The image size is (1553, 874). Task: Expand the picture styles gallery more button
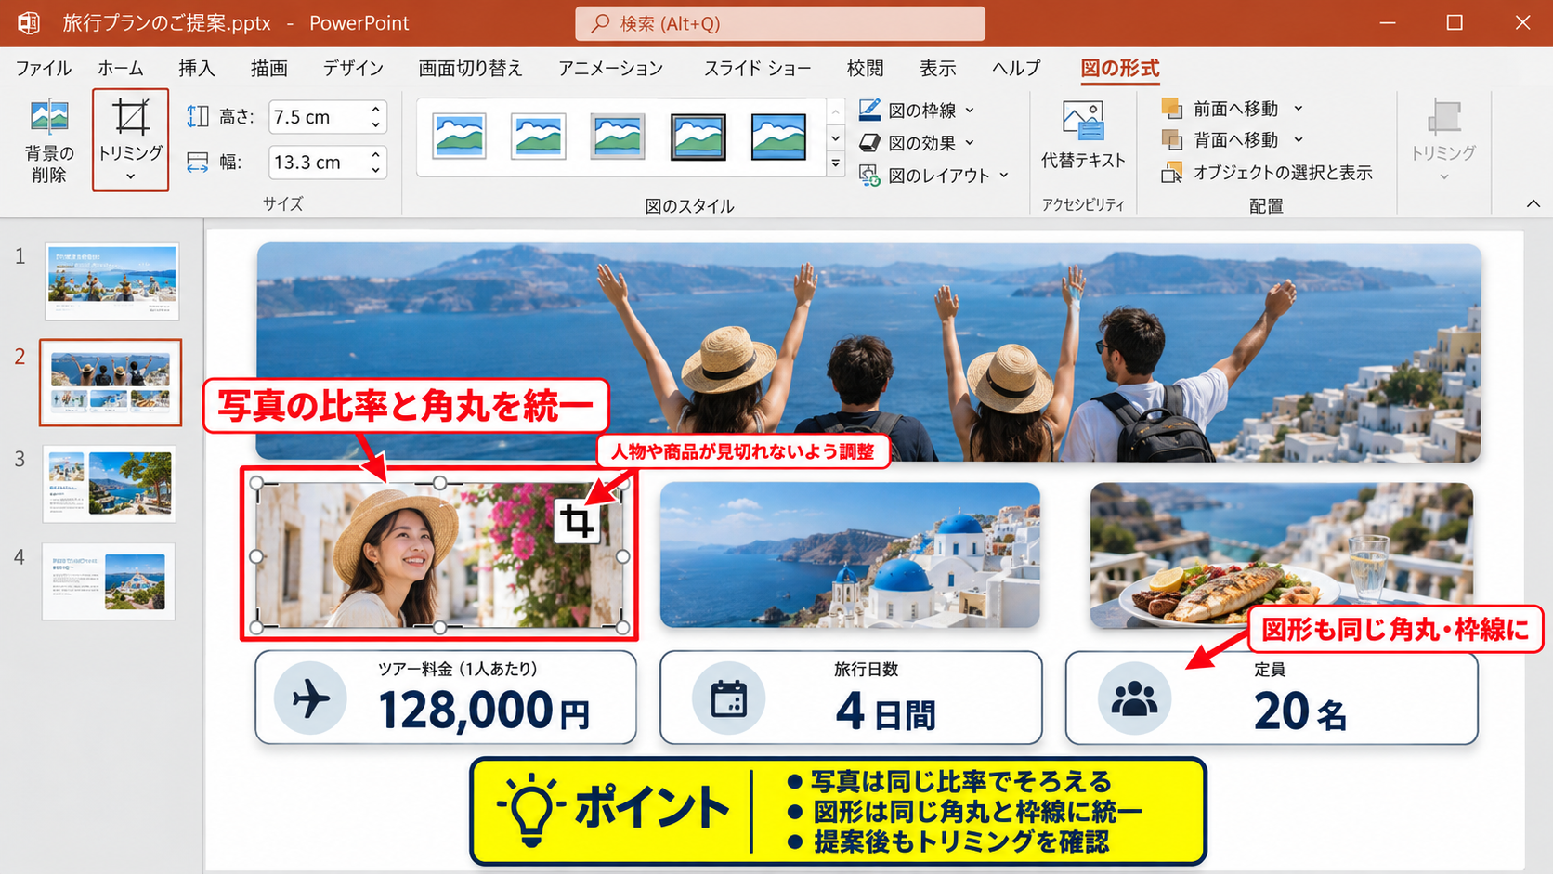836,163
